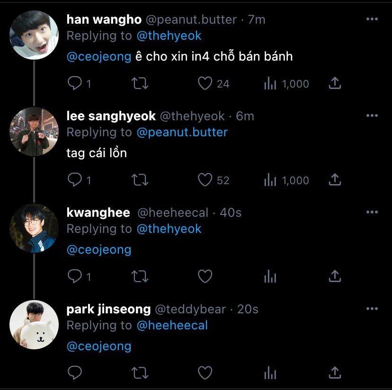Image resolution: width=392 pixels, height=390 pixels.
Task: Open the @peanut.butter mention link
Action: (x=182, y=132)
